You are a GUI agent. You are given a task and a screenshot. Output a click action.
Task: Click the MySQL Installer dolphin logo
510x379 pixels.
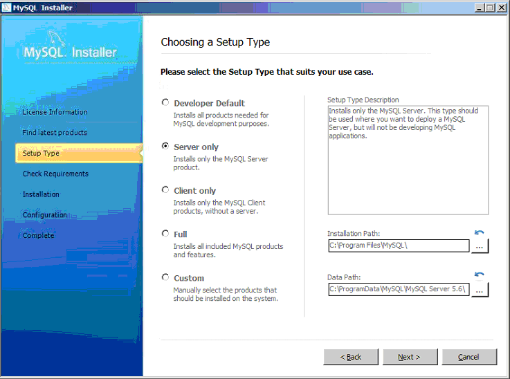click(57, 39)
